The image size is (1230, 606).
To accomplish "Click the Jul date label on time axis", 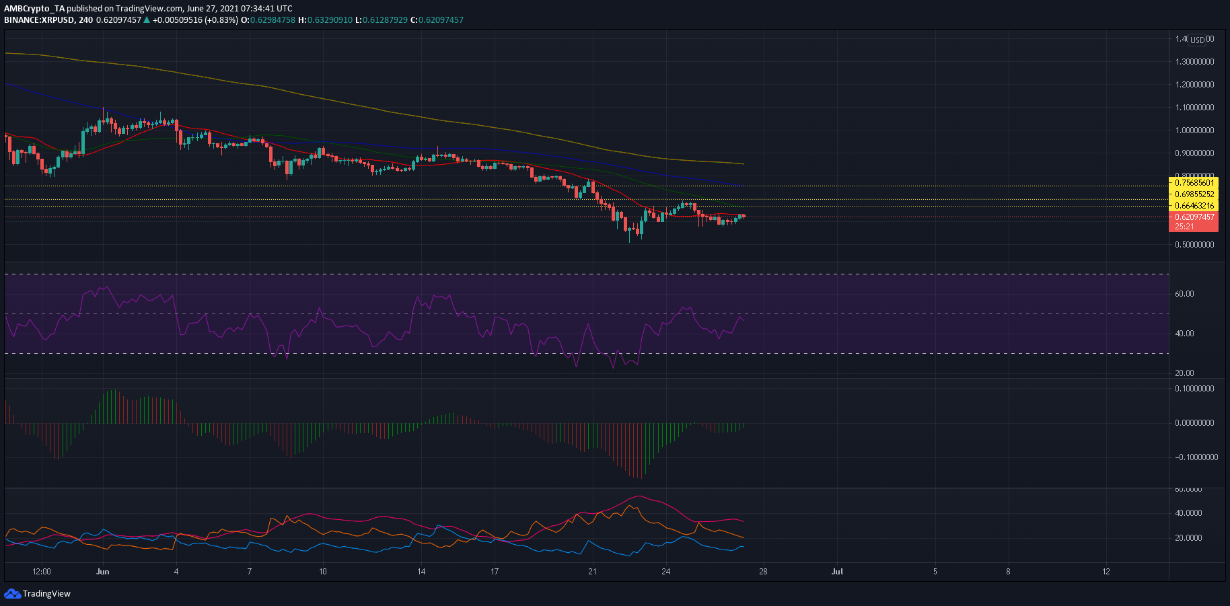I will pos(837,572).
